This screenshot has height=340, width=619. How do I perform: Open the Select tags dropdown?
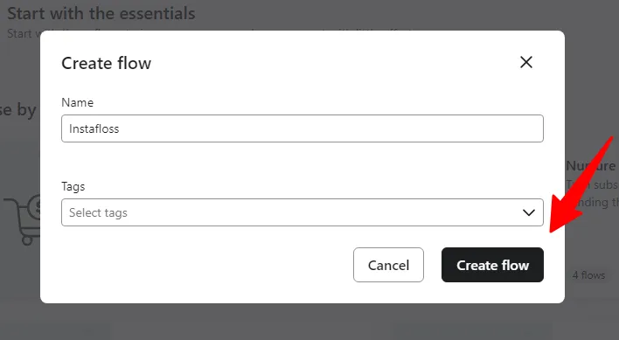303,212
